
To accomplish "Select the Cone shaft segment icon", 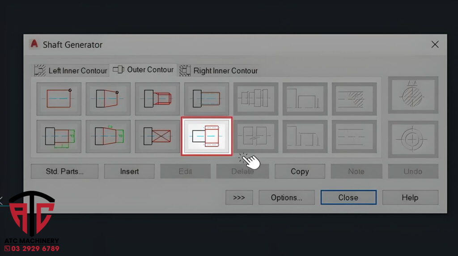I will [108, 99].
